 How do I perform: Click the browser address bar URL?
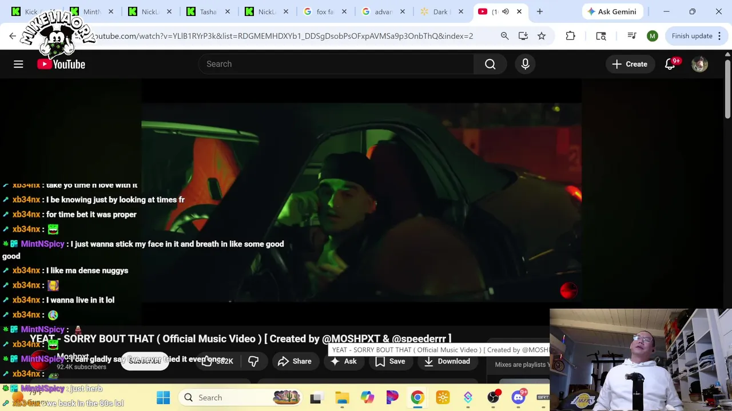(x=285, y=36)
